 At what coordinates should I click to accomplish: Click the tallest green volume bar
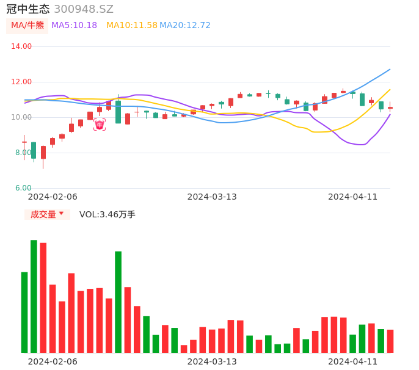tap(34, 297)
